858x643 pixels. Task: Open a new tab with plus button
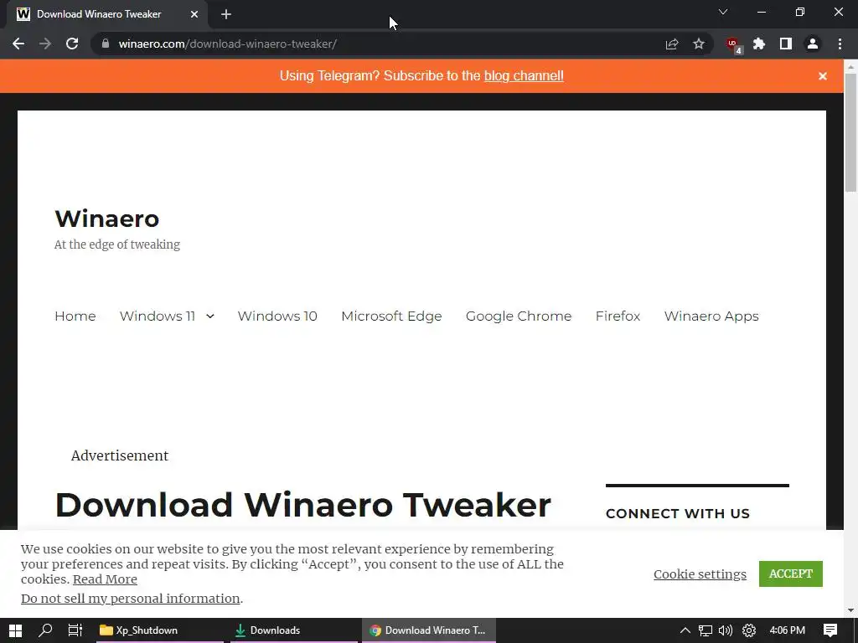point(226,14)
